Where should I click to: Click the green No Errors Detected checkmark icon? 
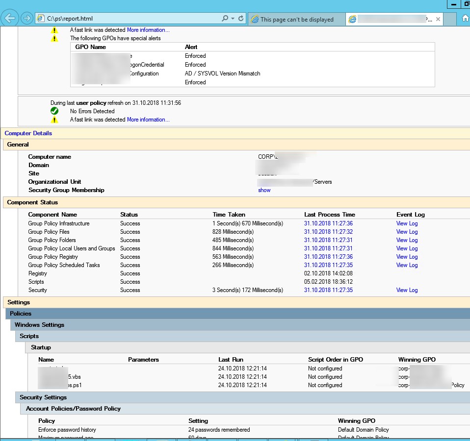coord(54,111)
